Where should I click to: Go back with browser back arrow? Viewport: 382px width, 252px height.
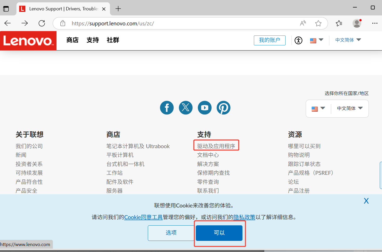(x=8, y=23)
